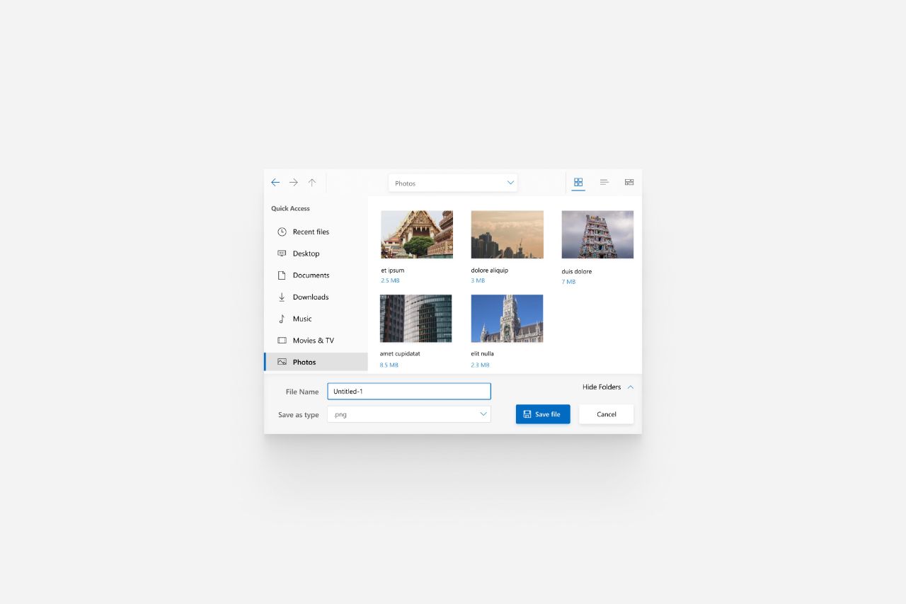
Task: Click the "Save as type" label
Action: (x=299, y=415)
